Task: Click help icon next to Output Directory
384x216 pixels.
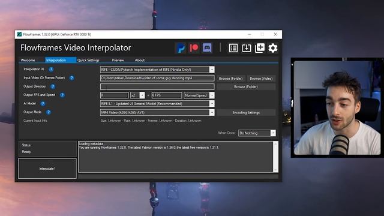Action: click(53, 86)
